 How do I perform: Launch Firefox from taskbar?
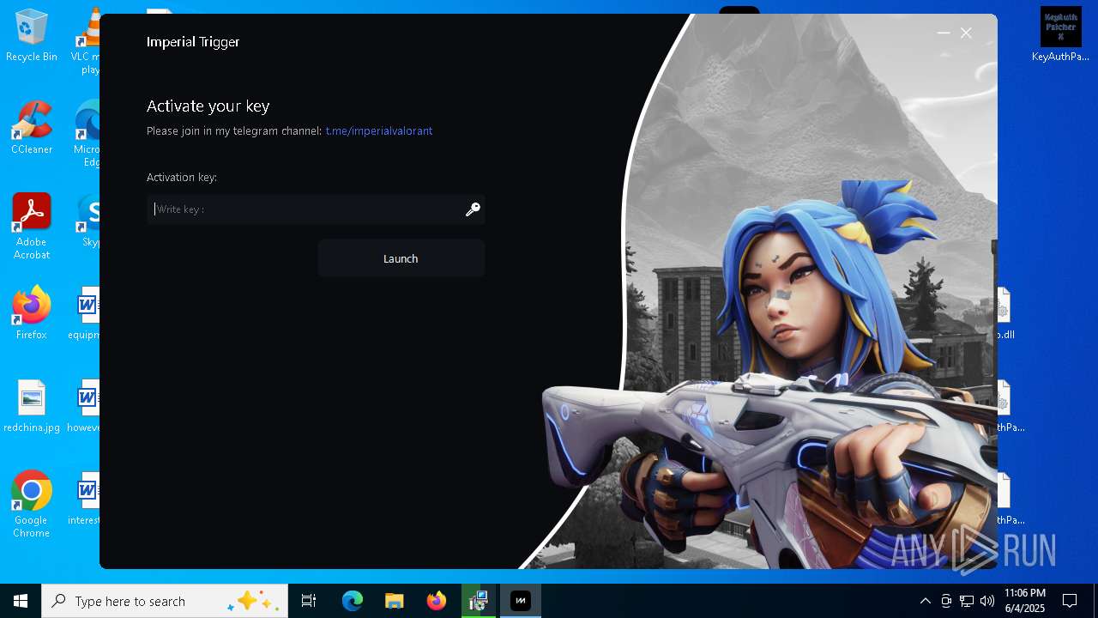[x=437, y=601]
